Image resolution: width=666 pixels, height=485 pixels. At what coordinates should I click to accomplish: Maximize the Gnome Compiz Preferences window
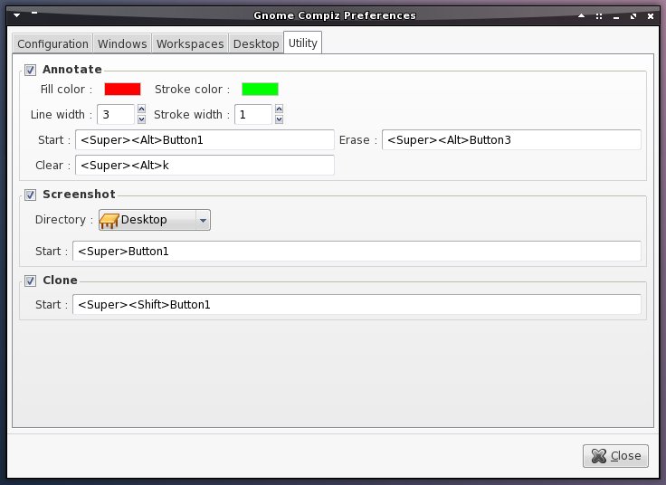pos(633,16)
